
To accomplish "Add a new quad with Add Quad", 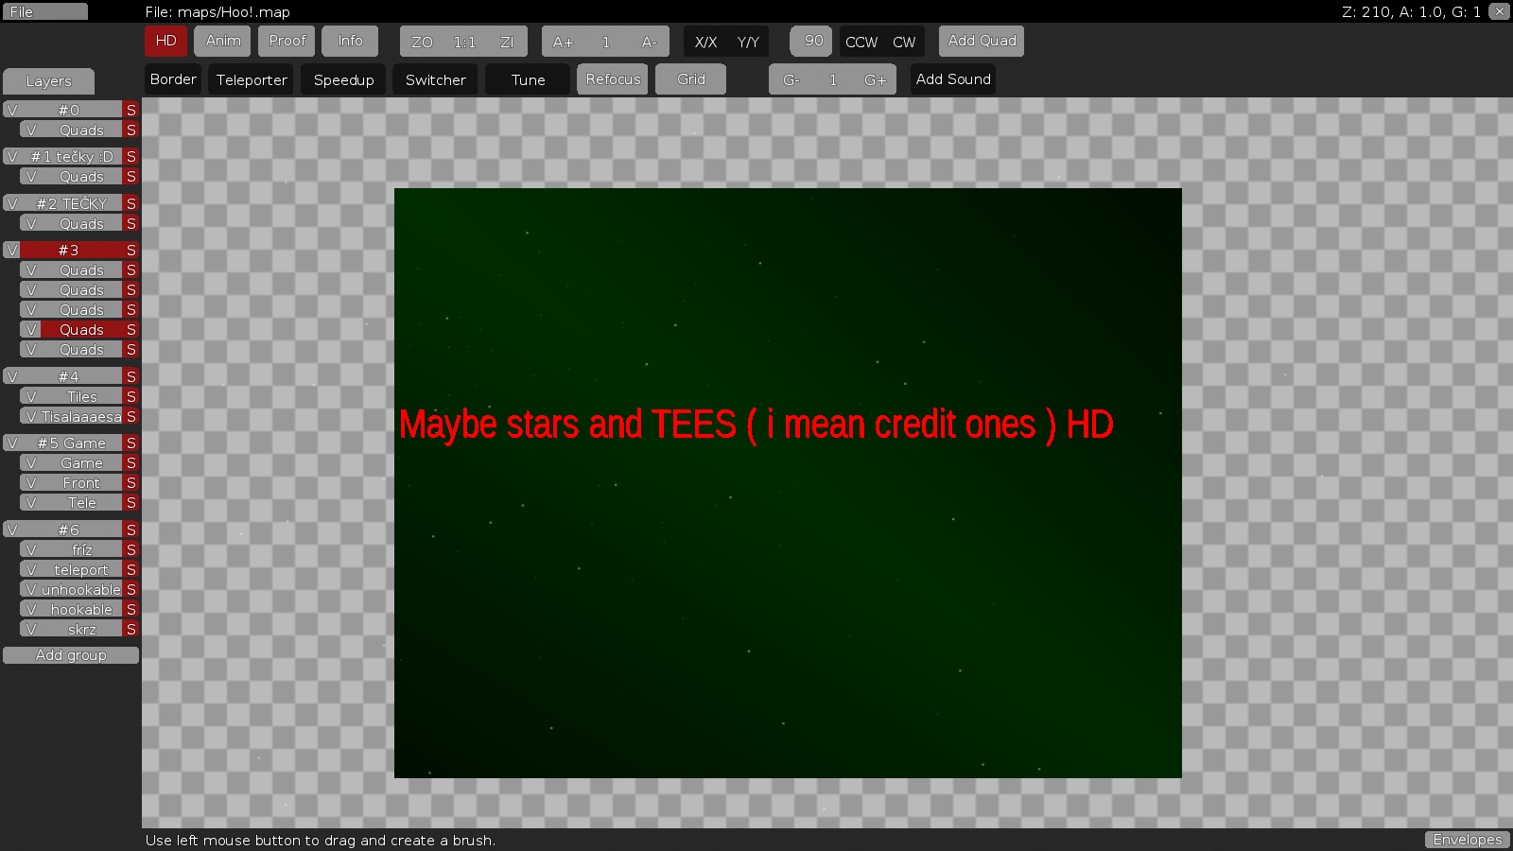I will pyautogui.click(x=981, y=41).
